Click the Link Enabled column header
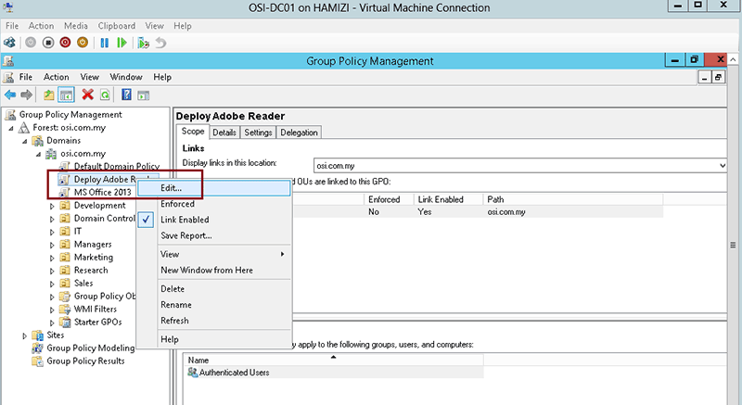The height and width of the screenshot is (405, 742). [448, 199]
